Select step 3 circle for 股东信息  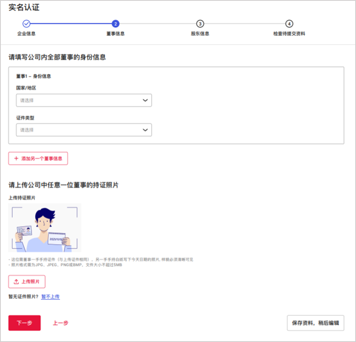200,24
